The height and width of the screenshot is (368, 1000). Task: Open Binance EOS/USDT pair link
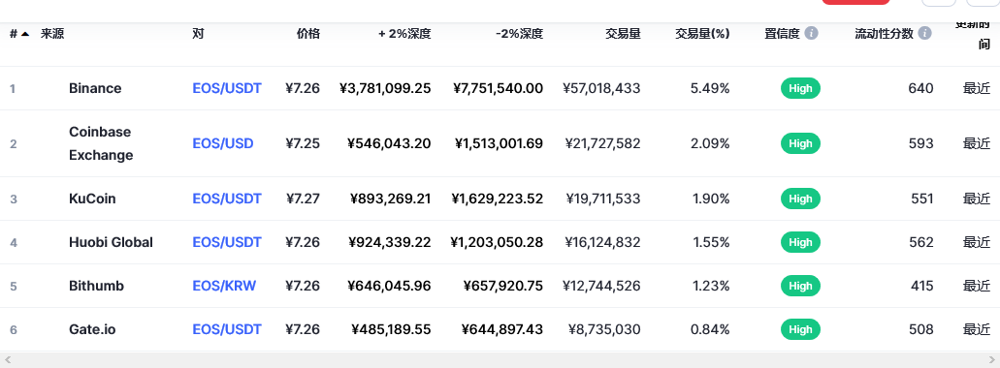[x=227, y=88]
